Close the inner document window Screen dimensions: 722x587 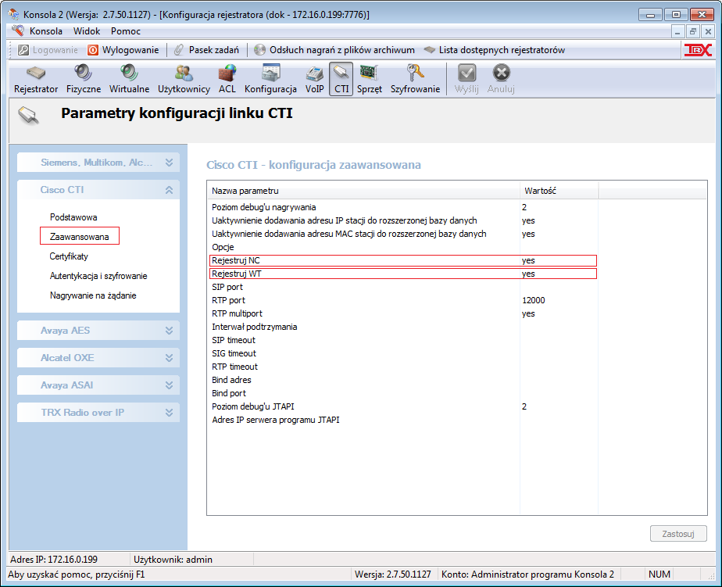point(708,31)
